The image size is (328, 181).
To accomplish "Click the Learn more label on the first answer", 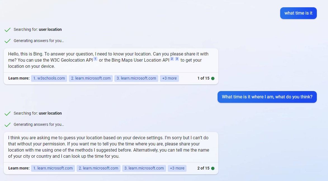I will click(18, 78).
